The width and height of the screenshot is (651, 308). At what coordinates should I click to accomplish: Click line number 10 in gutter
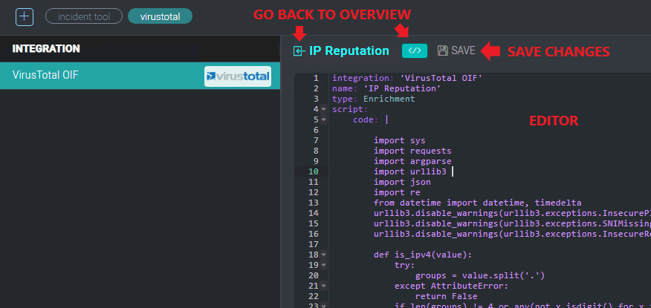(314, 171)
